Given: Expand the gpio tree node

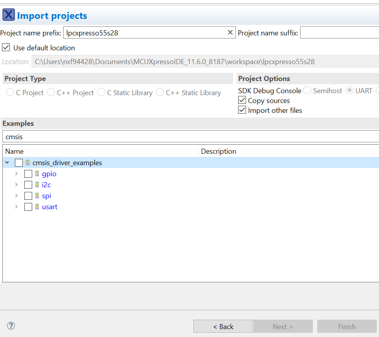Looking at the screenshot, I should (x=16, y=173).
